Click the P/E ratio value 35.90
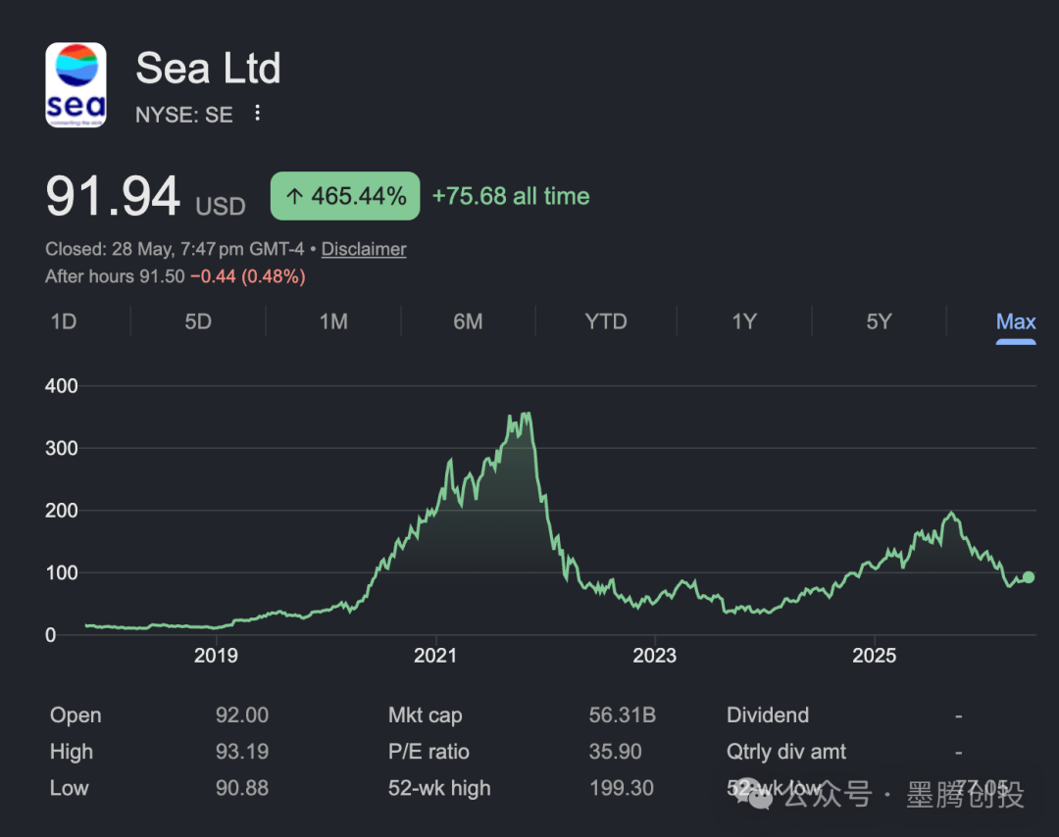Screen dimensions: 1059x837 [x=615, y=752]
